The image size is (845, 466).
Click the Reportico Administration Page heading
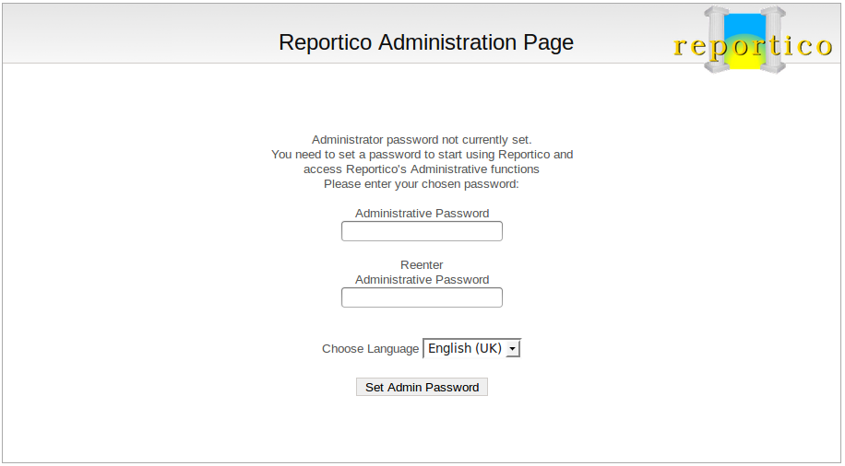point(426,42)
